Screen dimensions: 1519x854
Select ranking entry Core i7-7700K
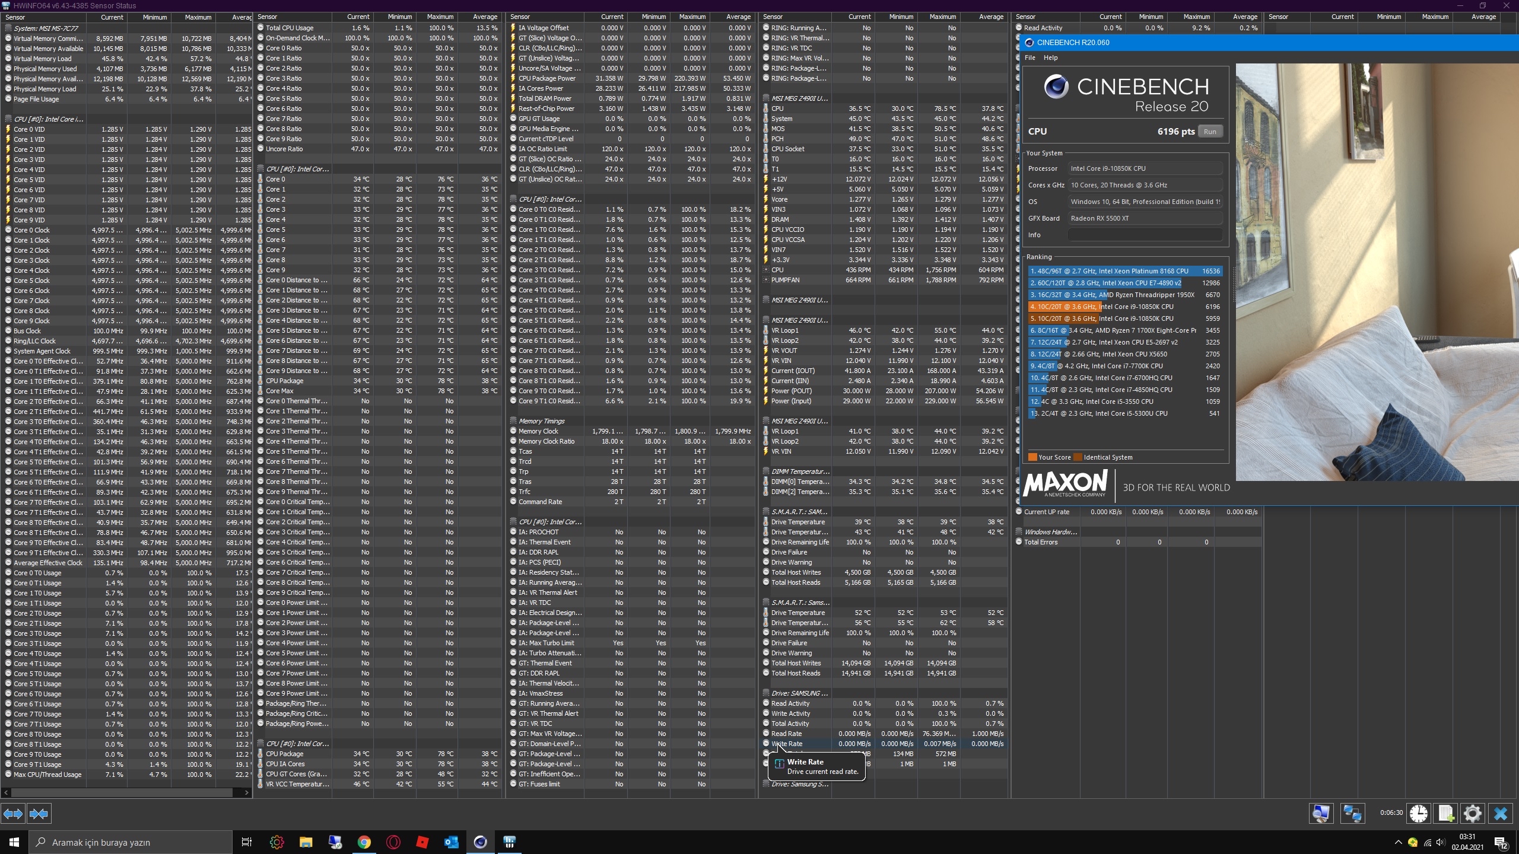[1125, 366]
